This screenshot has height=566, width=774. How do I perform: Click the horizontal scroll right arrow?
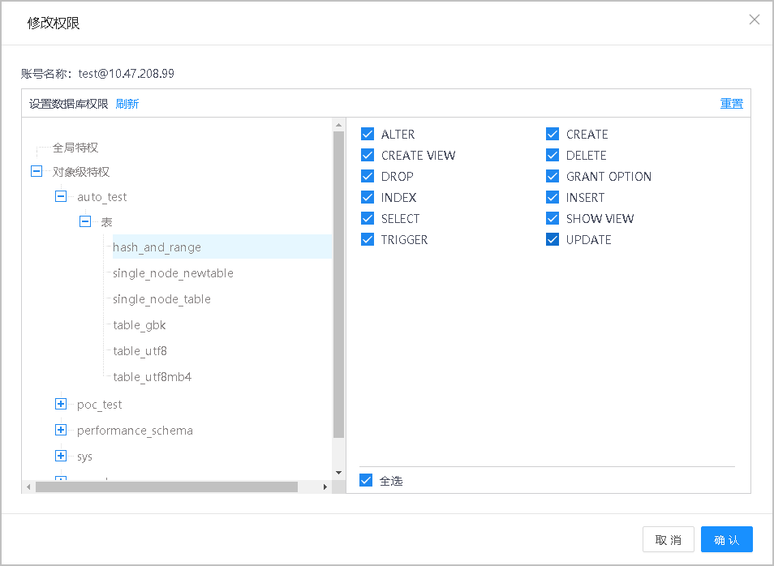[x=325, y=487]
